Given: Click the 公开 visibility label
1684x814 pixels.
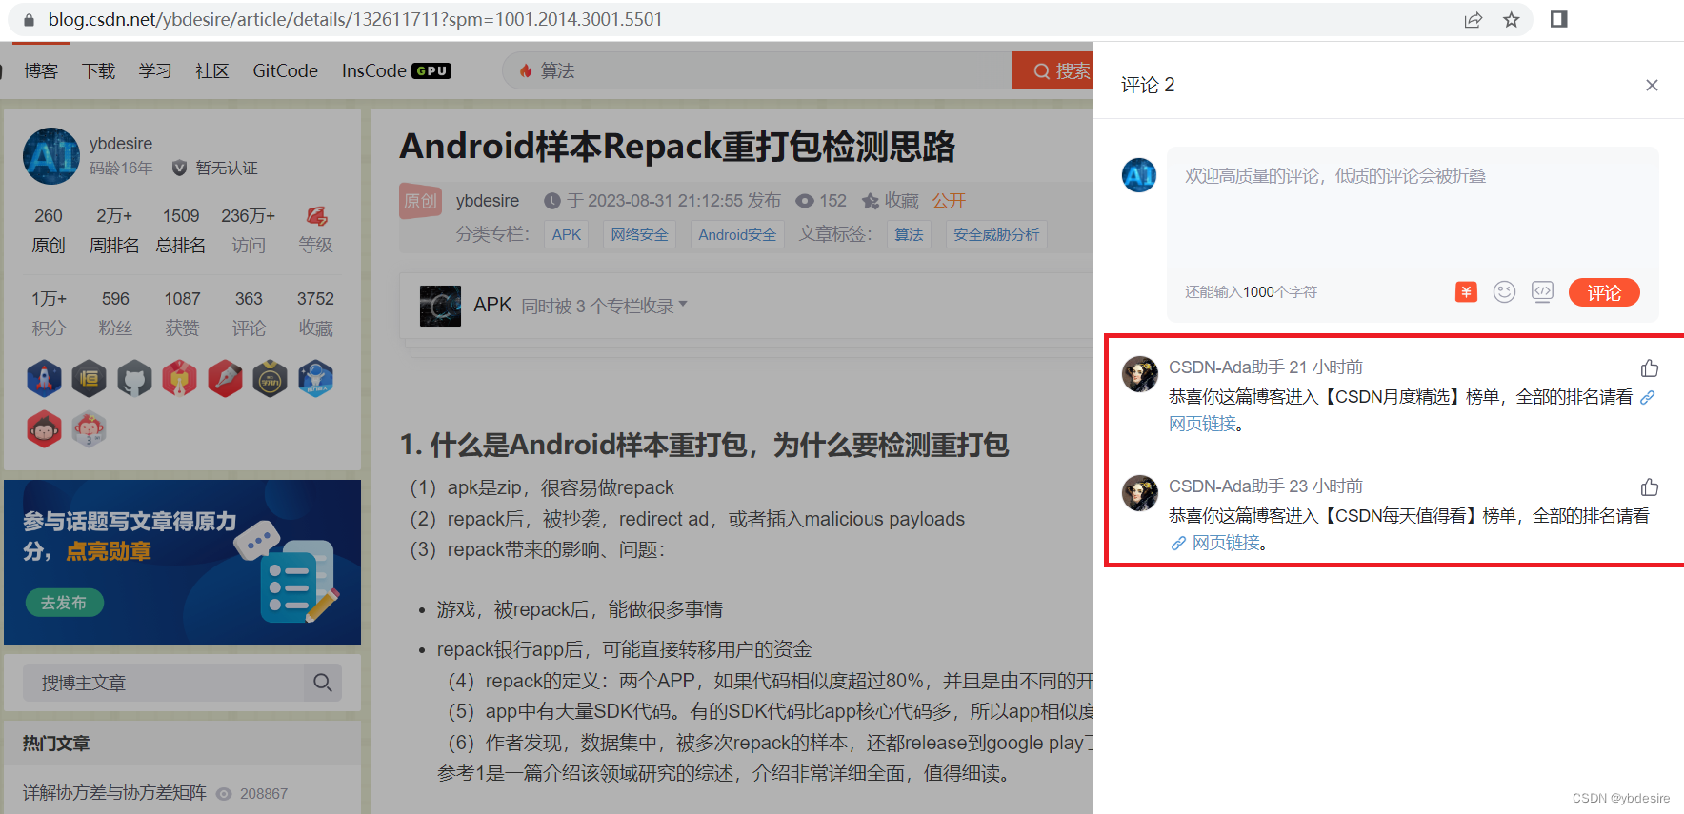Looking at the screenshot, I should pos(949,201).
